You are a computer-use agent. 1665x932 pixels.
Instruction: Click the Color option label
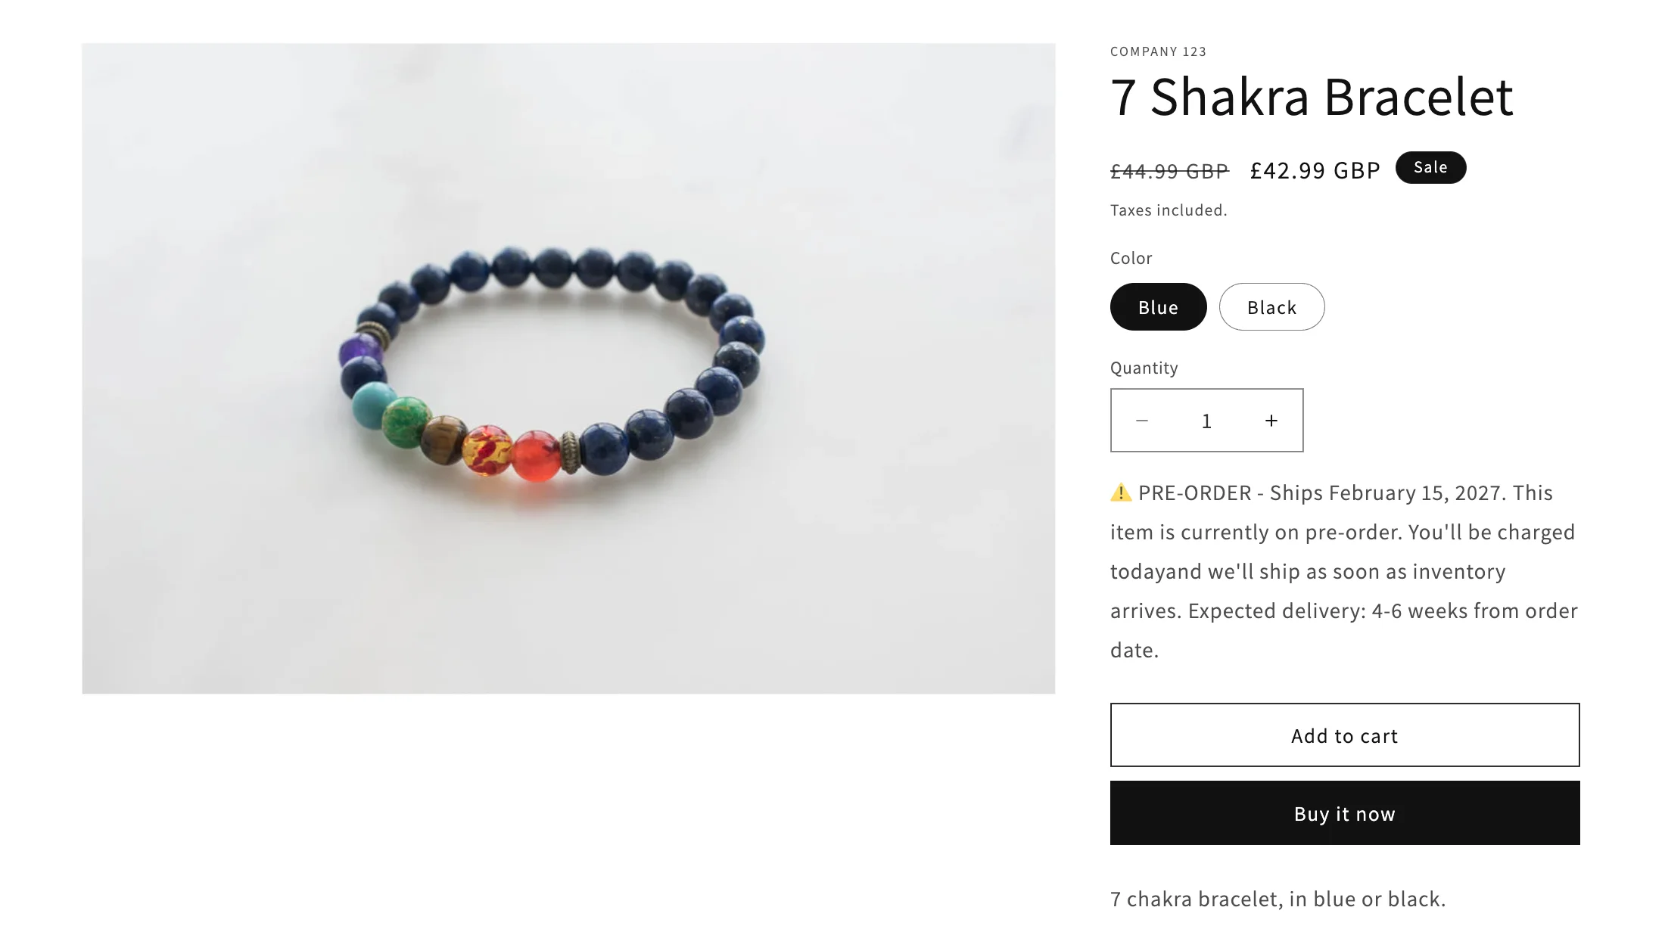pyautogui.click(x=1131, y=258)
